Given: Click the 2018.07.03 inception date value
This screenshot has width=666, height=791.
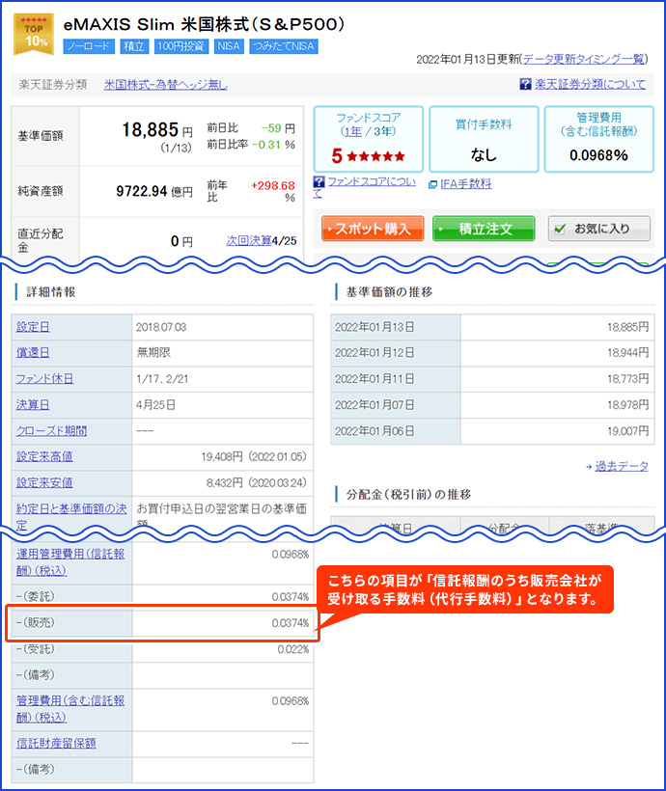Looking at the screenshot, I should point(161,327).
